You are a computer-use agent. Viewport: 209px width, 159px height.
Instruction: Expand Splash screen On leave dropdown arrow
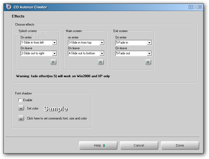54,53
